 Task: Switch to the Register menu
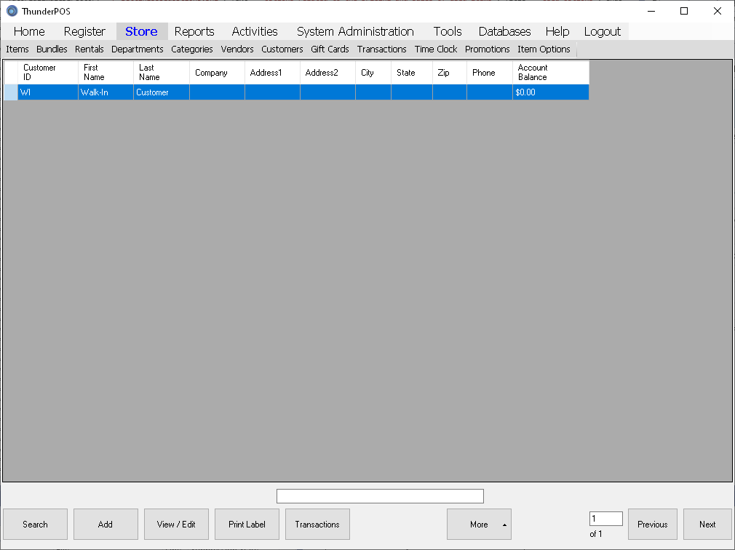(x=84, y=31)
